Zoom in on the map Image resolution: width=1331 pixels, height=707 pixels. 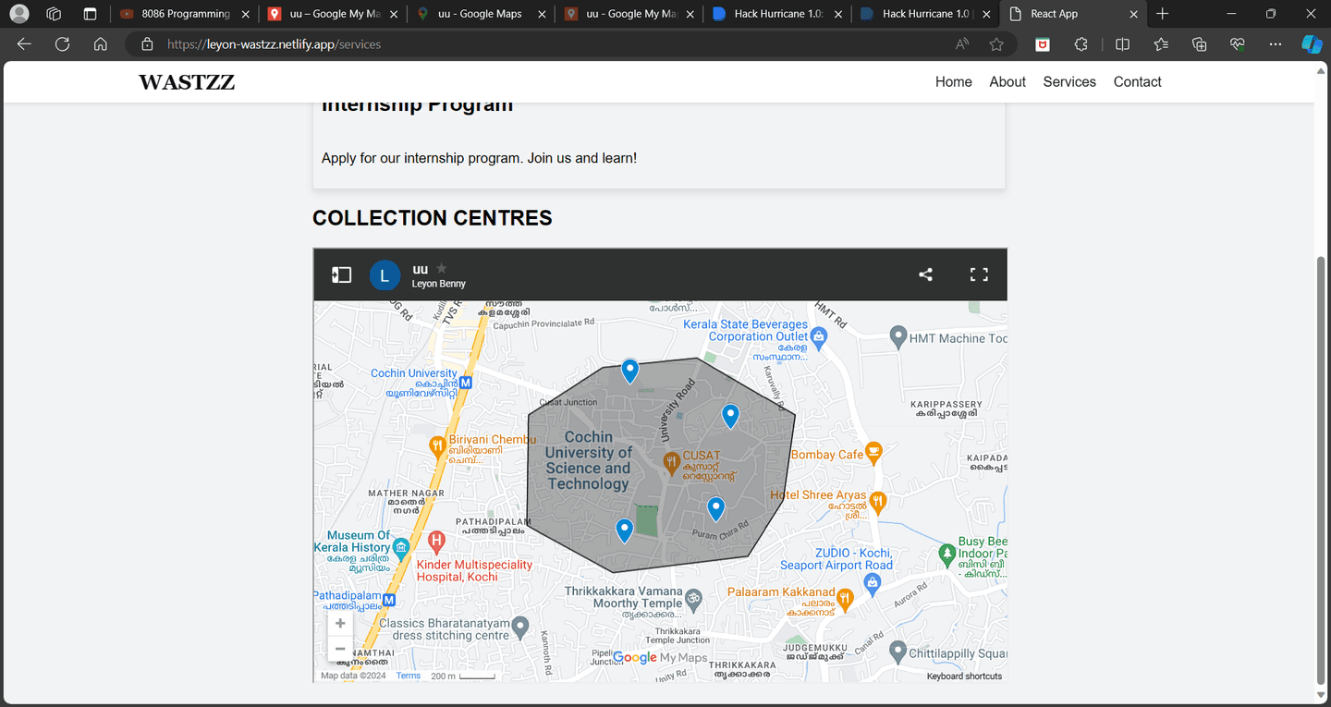click(340, 624)
